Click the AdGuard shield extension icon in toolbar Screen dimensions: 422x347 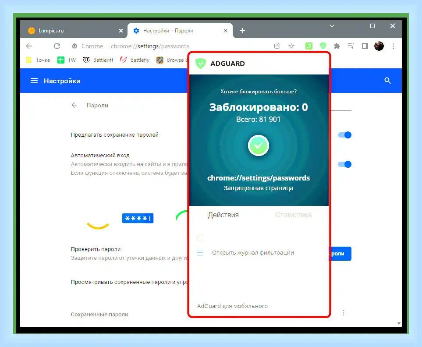point(323,46)
